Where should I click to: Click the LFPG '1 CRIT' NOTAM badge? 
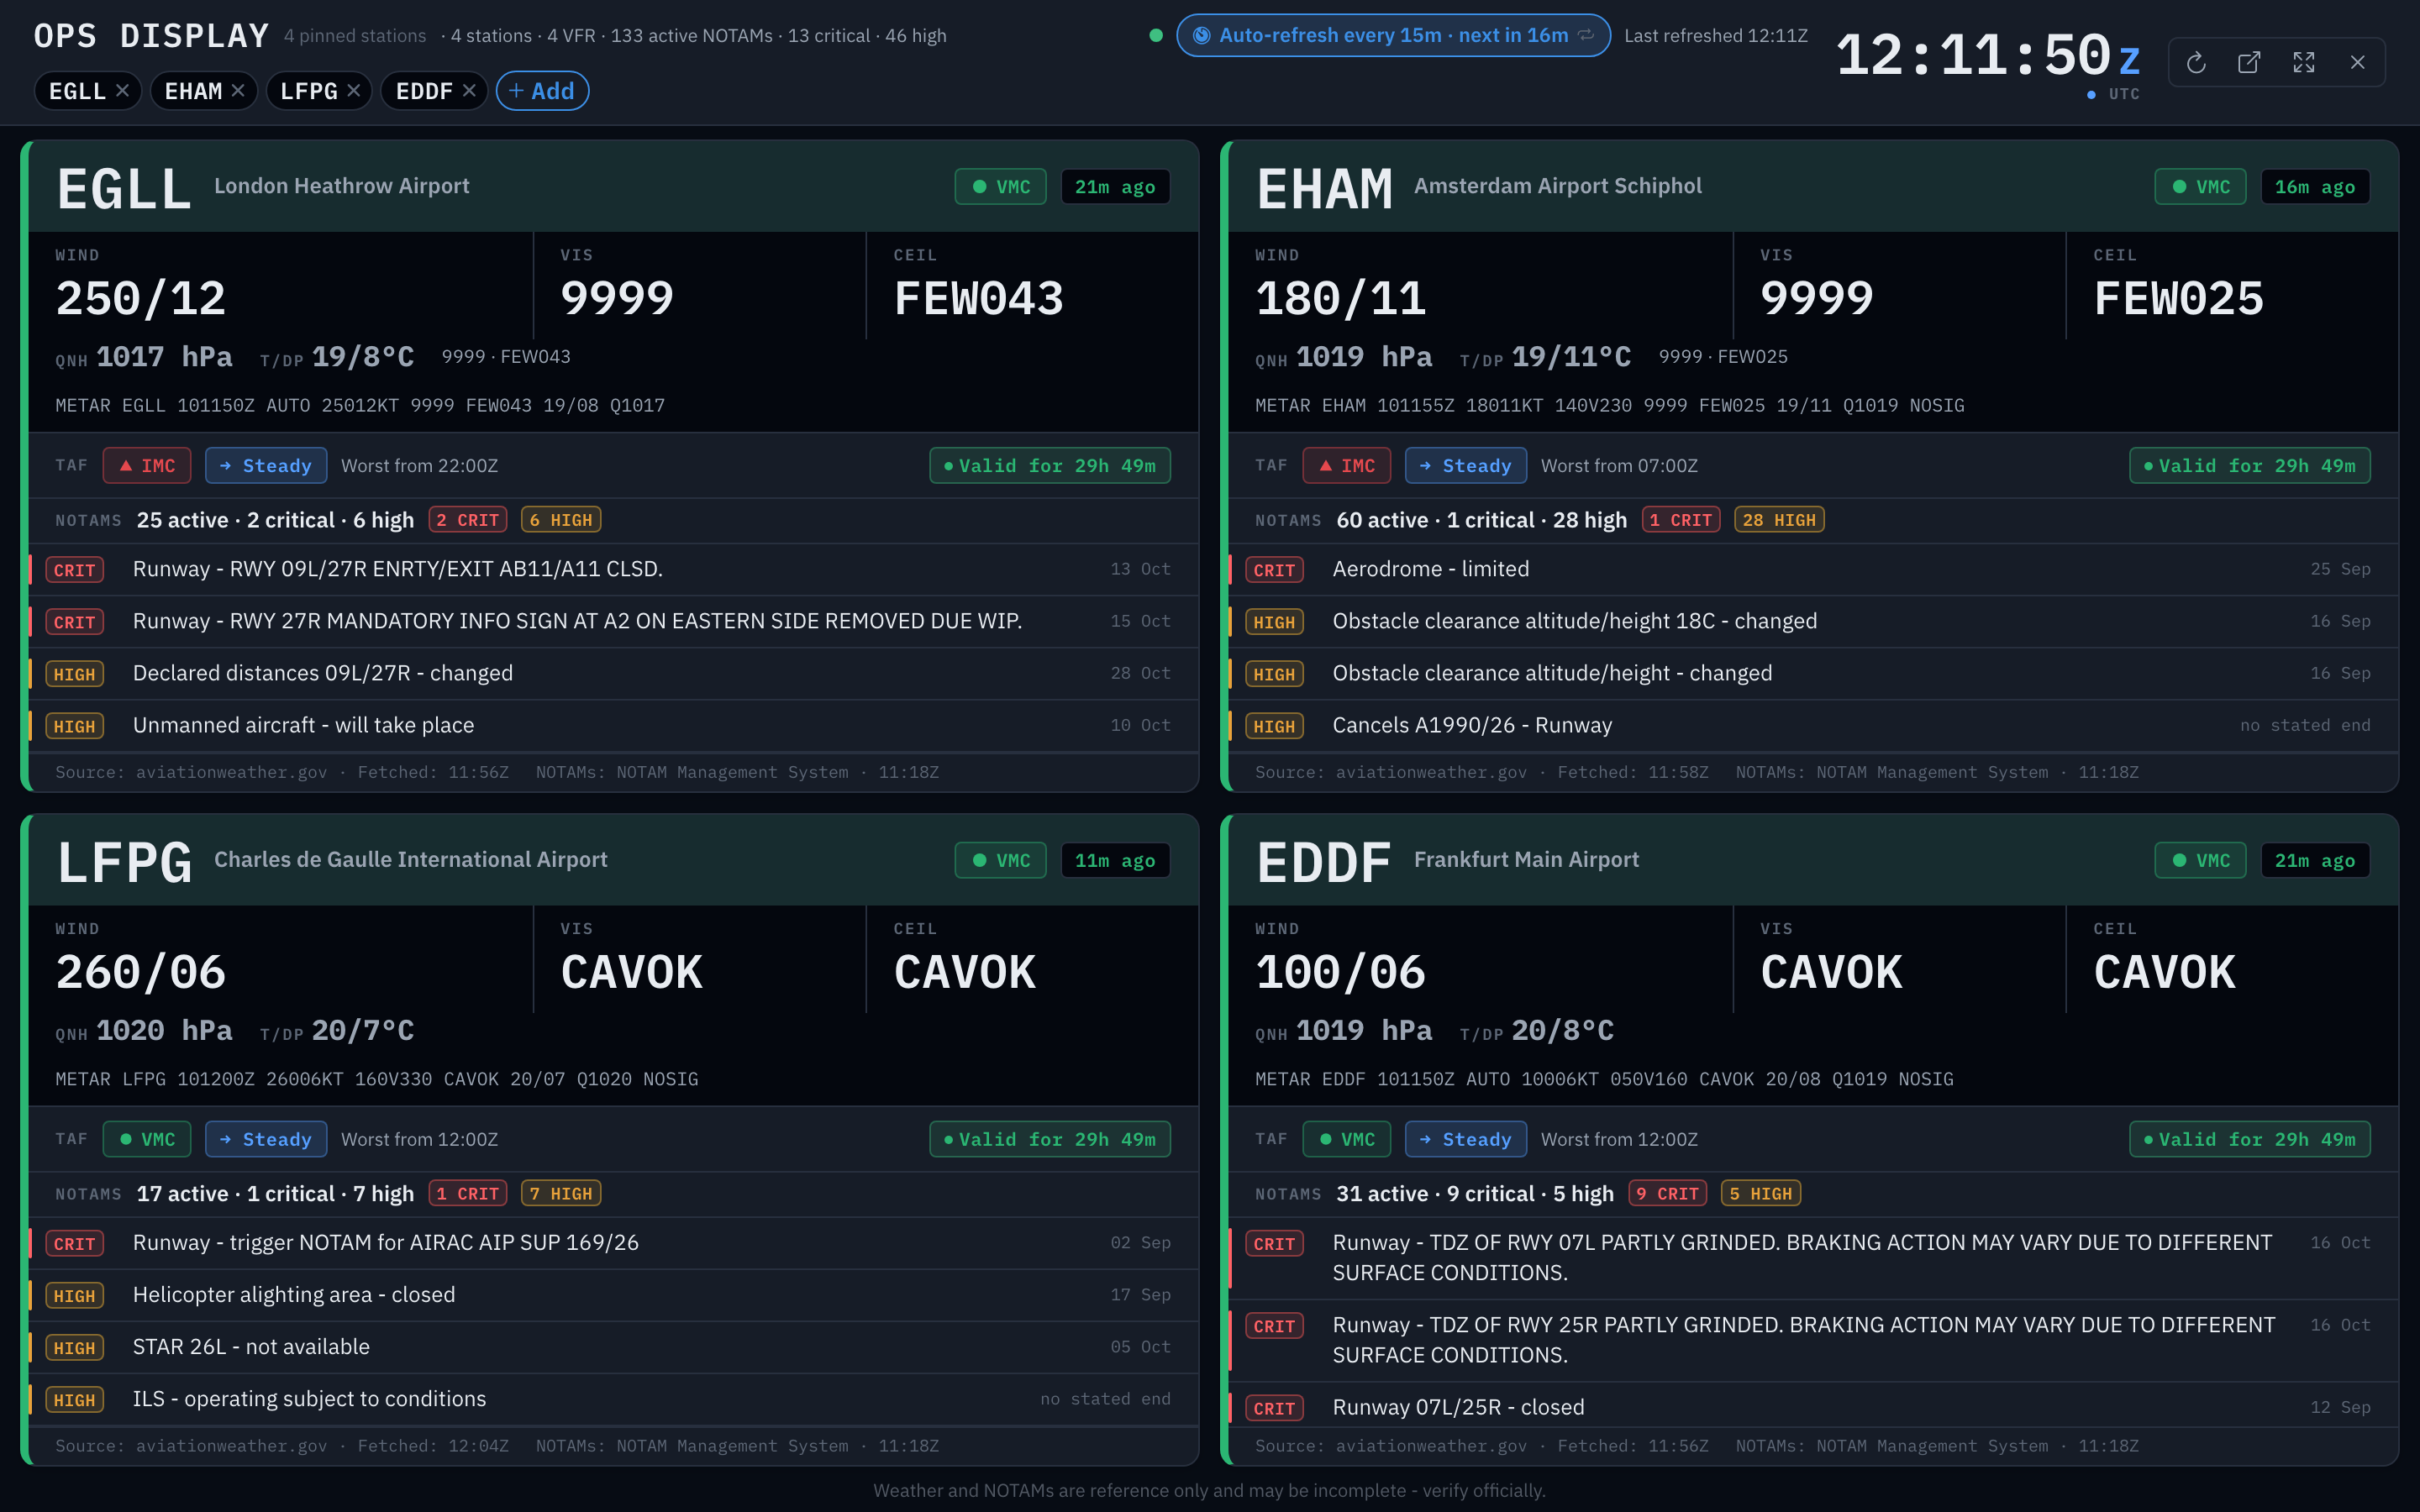(x=468, y=1194)
